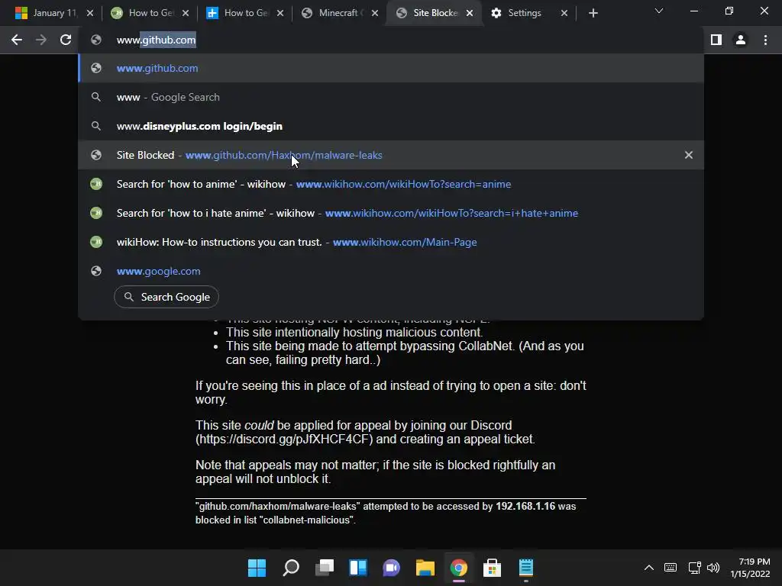782x586 pixels.
Task: Open Notepad from taskbar
Action: click(x=526, y=568)
